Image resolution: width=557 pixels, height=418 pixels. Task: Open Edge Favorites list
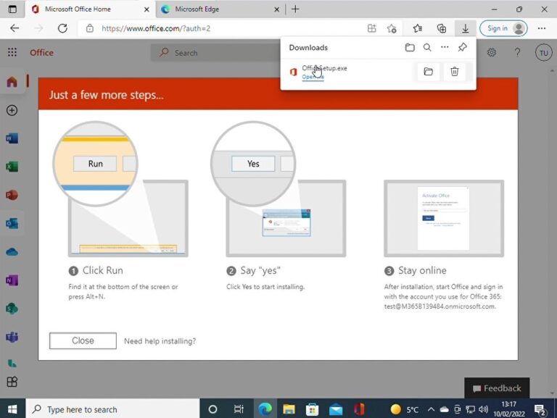pyautogui.click(x=418, y=28)
